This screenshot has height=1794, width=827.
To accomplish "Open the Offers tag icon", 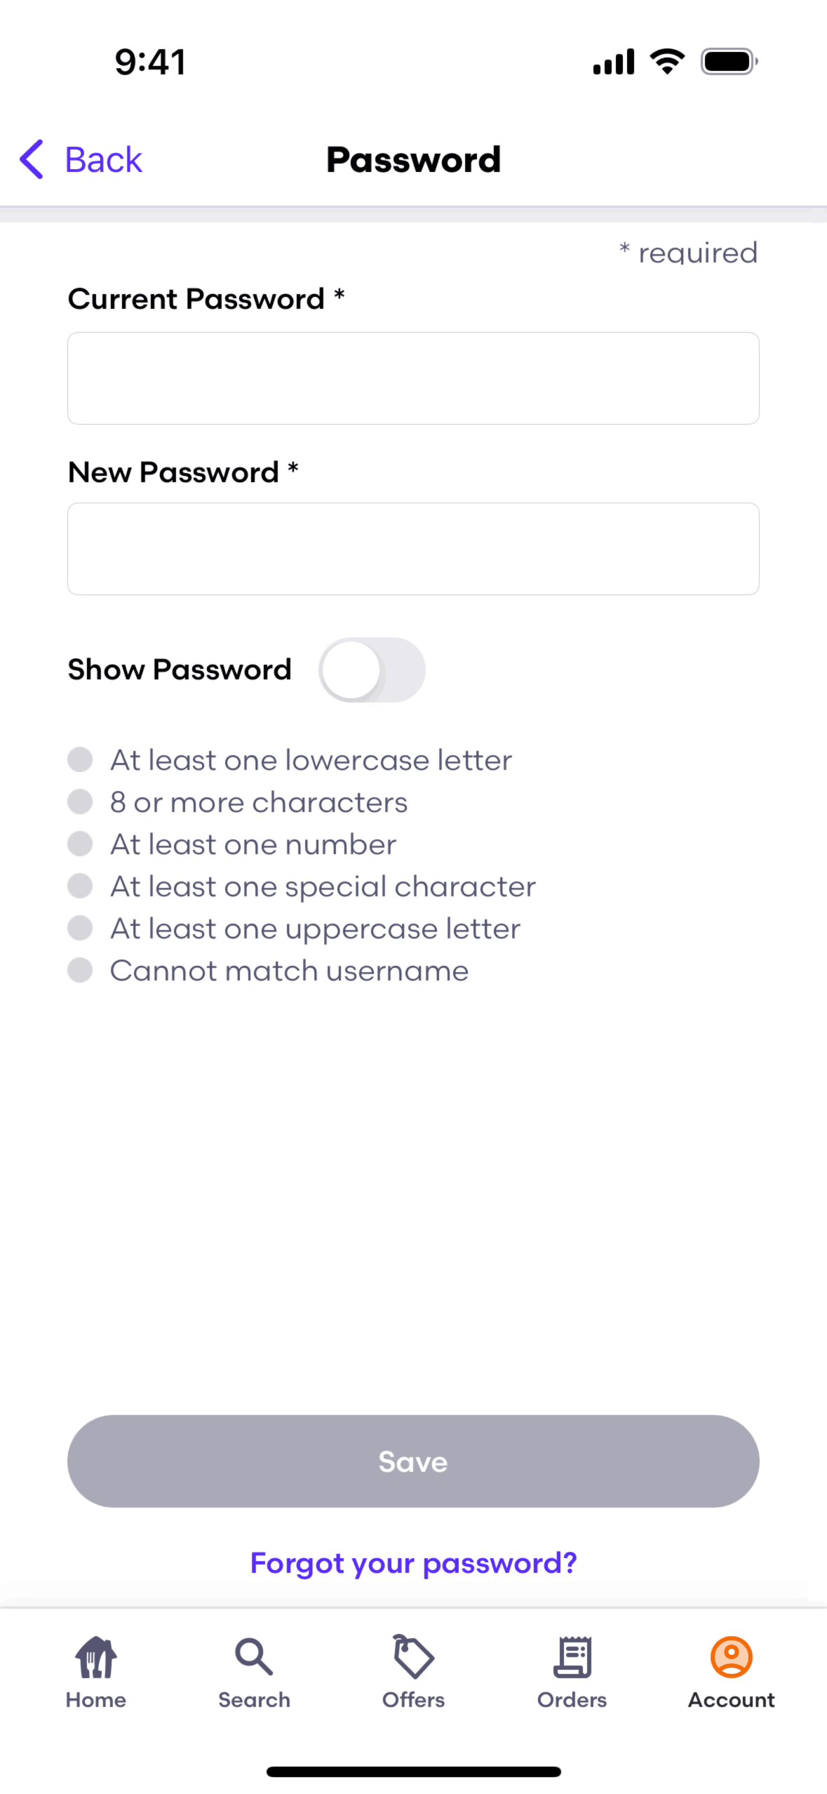I will pos(413,1656).
